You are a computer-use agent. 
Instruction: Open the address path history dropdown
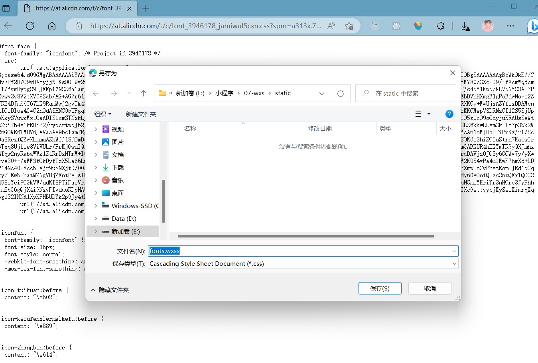click(322, 93)
